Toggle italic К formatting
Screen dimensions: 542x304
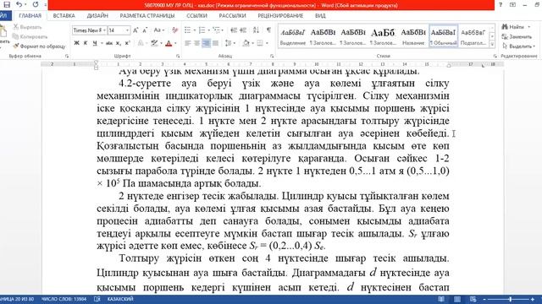(x=86, y=43)
